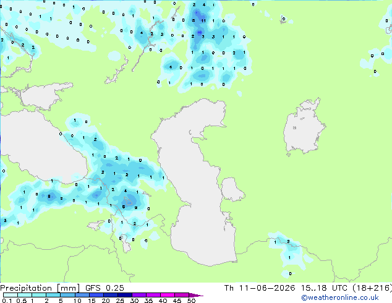
Task: Click the '11' precipitation value on map
Action: tap(203, 21)
